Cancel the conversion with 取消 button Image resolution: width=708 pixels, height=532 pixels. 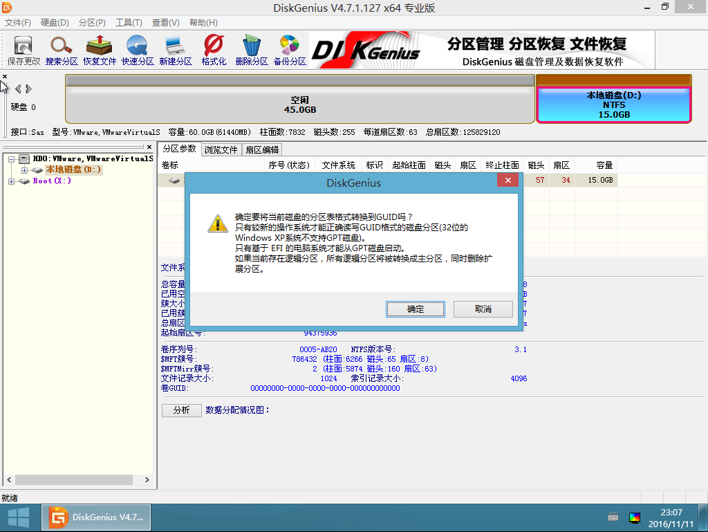(483, 309)
